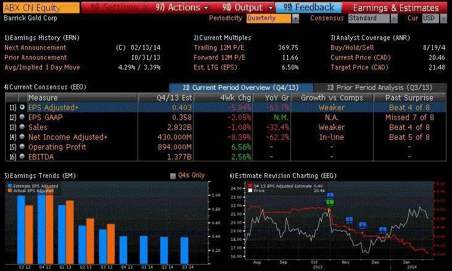Click blue Estimate EPS Adjusted legend swatch
Viewport: 452px width, 271px height.
[10, 186]
